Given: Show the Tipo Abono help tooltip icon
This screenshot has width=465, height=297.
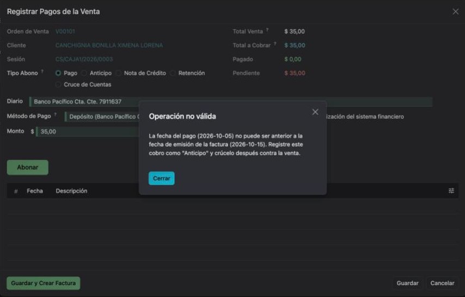Looking at the screenshot, I should pos(42,71).
